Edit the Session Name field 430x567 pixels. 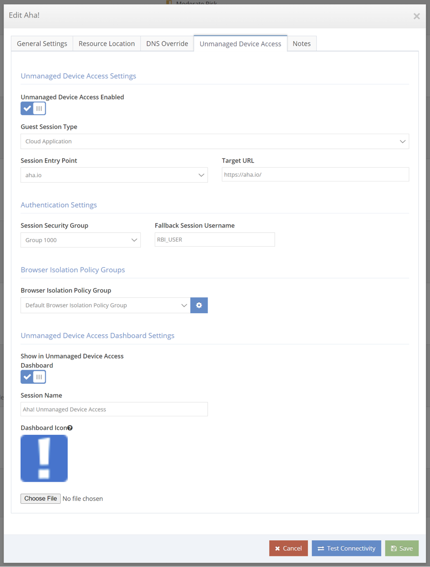(x=114, y=409)
